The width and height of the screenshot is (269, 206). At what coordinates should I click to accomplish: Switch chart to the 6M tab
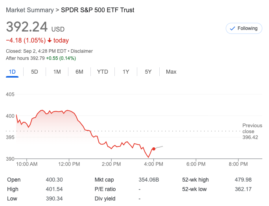[x=79, y=72]
